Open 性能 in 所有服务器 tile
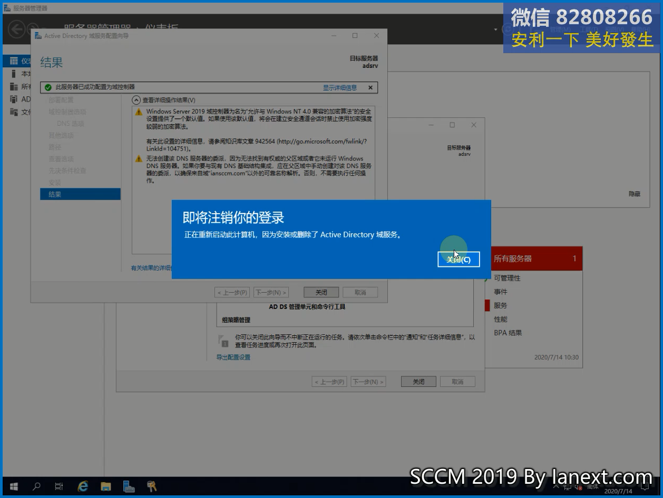This screenshot has width=663, height=498. 501,319
